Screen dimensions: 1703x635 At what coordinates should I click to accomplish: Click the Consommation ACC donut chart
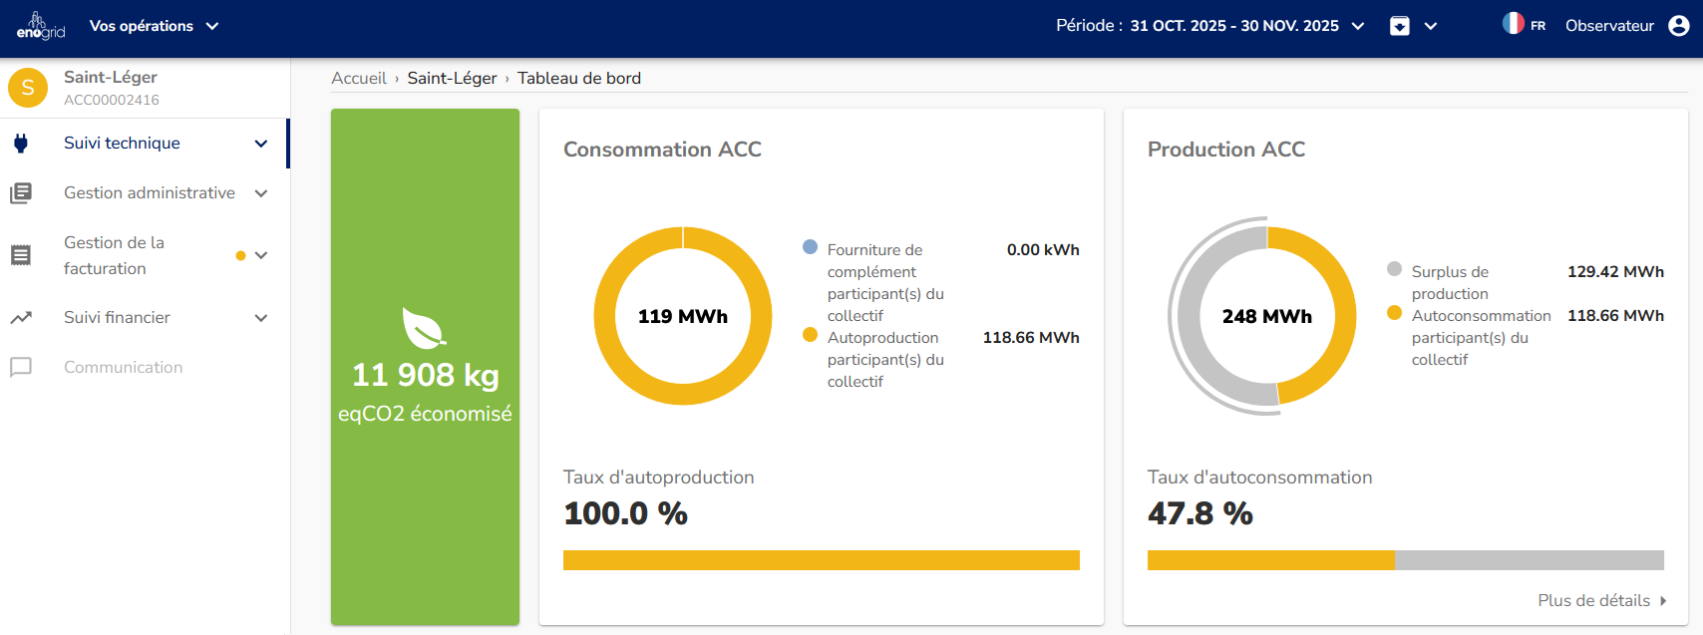tap(683, 316)
